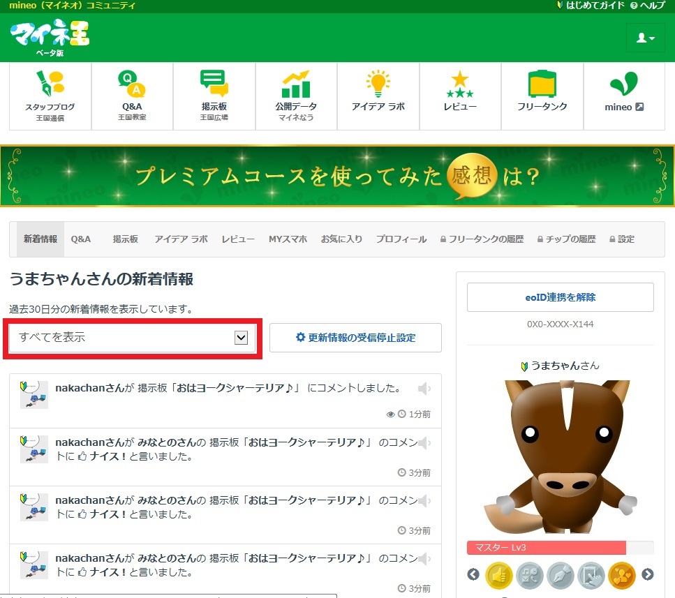The width and height of the screenshot is (675, 598).
Task: Switch to the MYスマホ tab
Action: point(288,239)
